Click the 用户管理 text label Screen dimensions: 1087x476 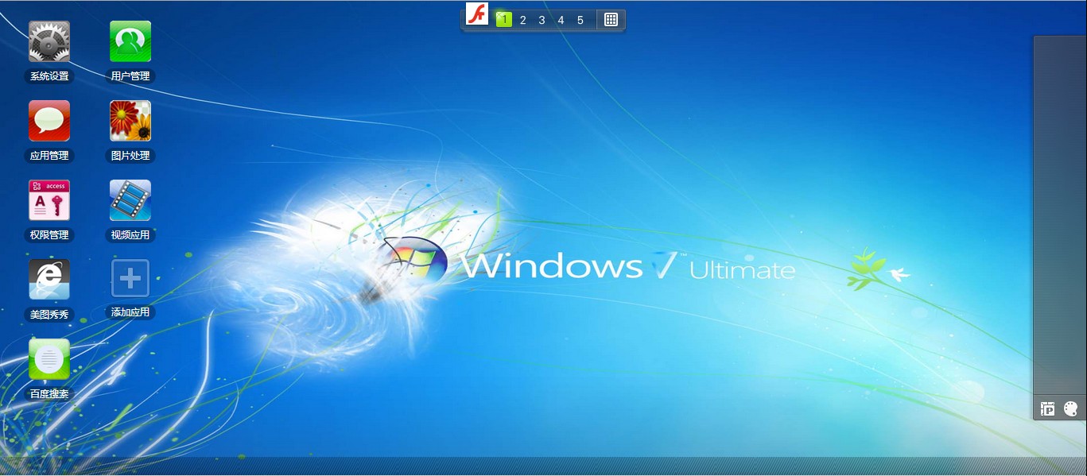click(130, 76)
